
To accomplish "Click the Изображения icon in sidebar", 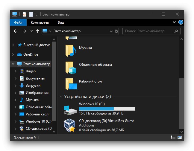I will [x=22, y=93].
